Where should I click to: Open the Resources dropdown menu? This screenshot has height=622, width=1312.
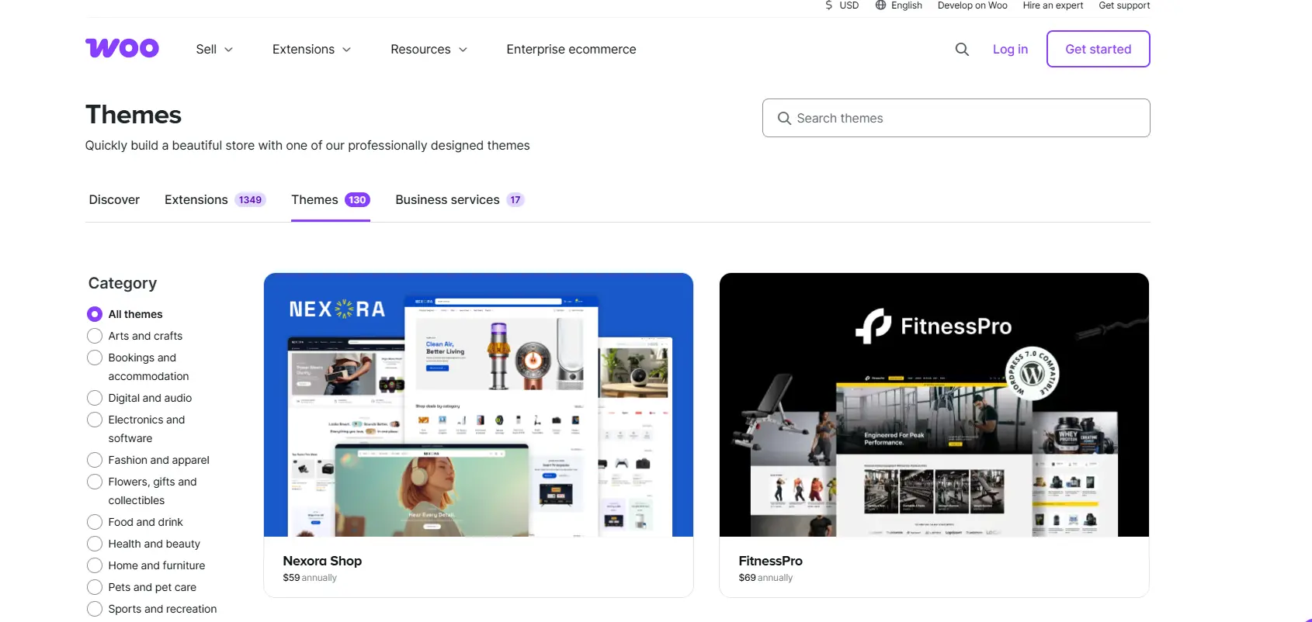coord(429,49)
